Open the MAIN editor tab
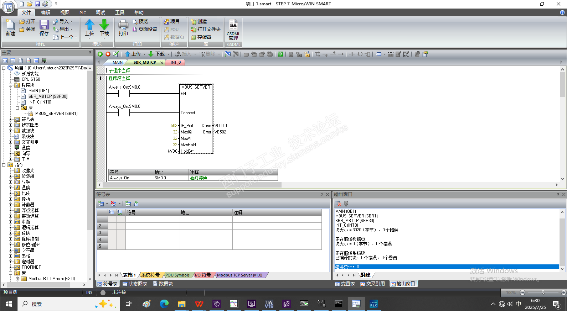The width and height of the screenshot is (567, 311). pos(117,62)
